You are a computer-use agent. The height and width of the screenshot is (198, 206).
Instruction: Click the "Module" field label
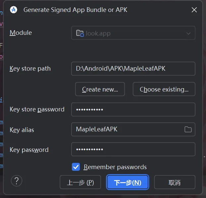[21, 33]
